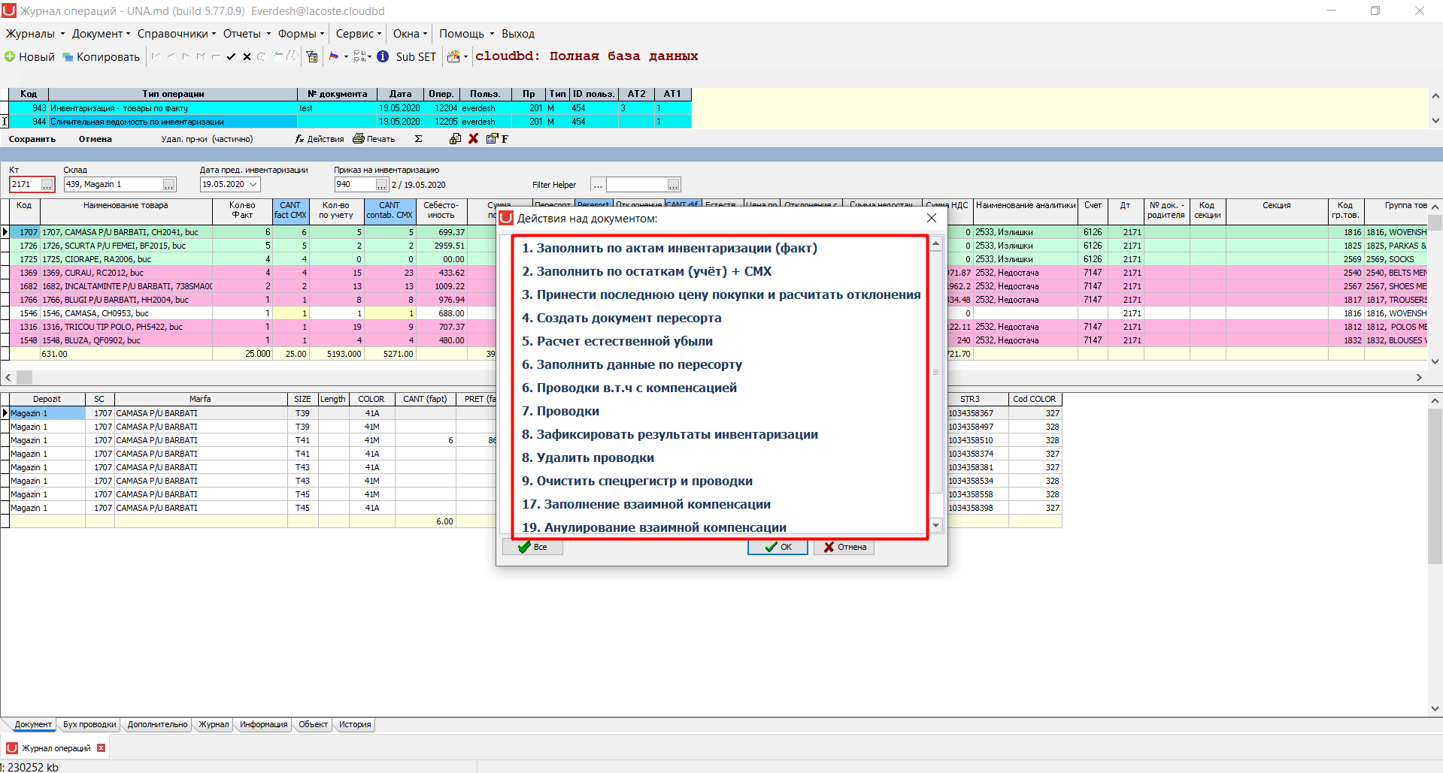Open the Склад warehouse lookup ellipsis button

point(169,185)
